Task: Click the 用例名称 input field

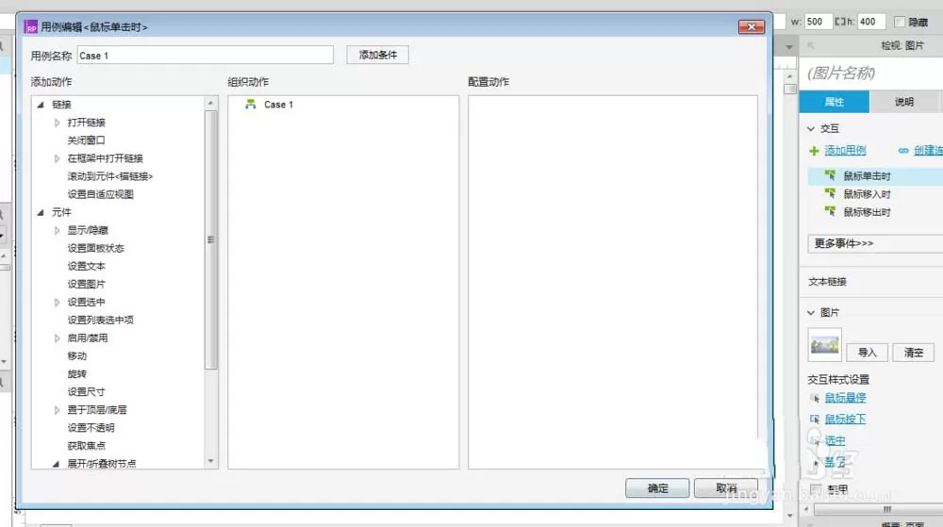Action: pyautogui.click(x=205, y=56)
